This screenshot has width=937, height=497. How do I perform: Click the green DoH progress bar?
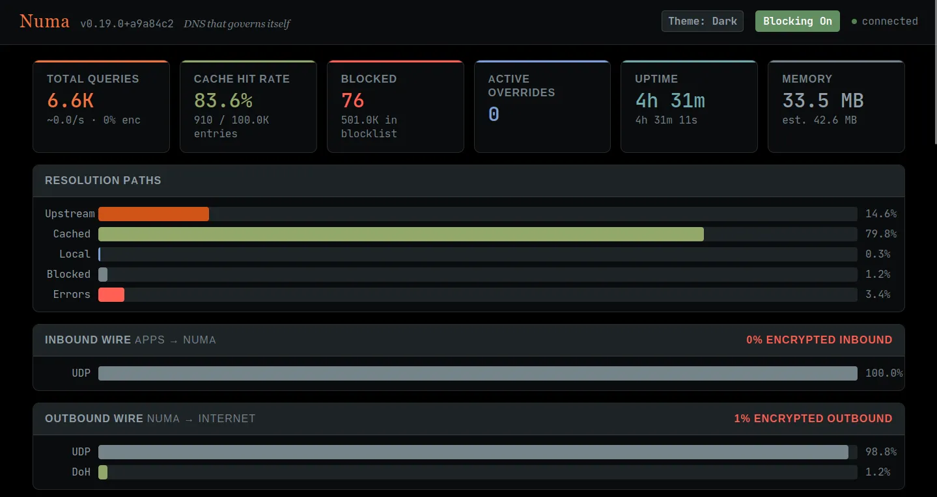[103, 472]
